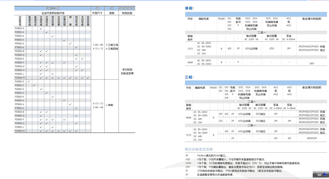Viewport: 329px width, 179px height.
Task: Click the 5-48×48 size text
Action: pos(98,107)
